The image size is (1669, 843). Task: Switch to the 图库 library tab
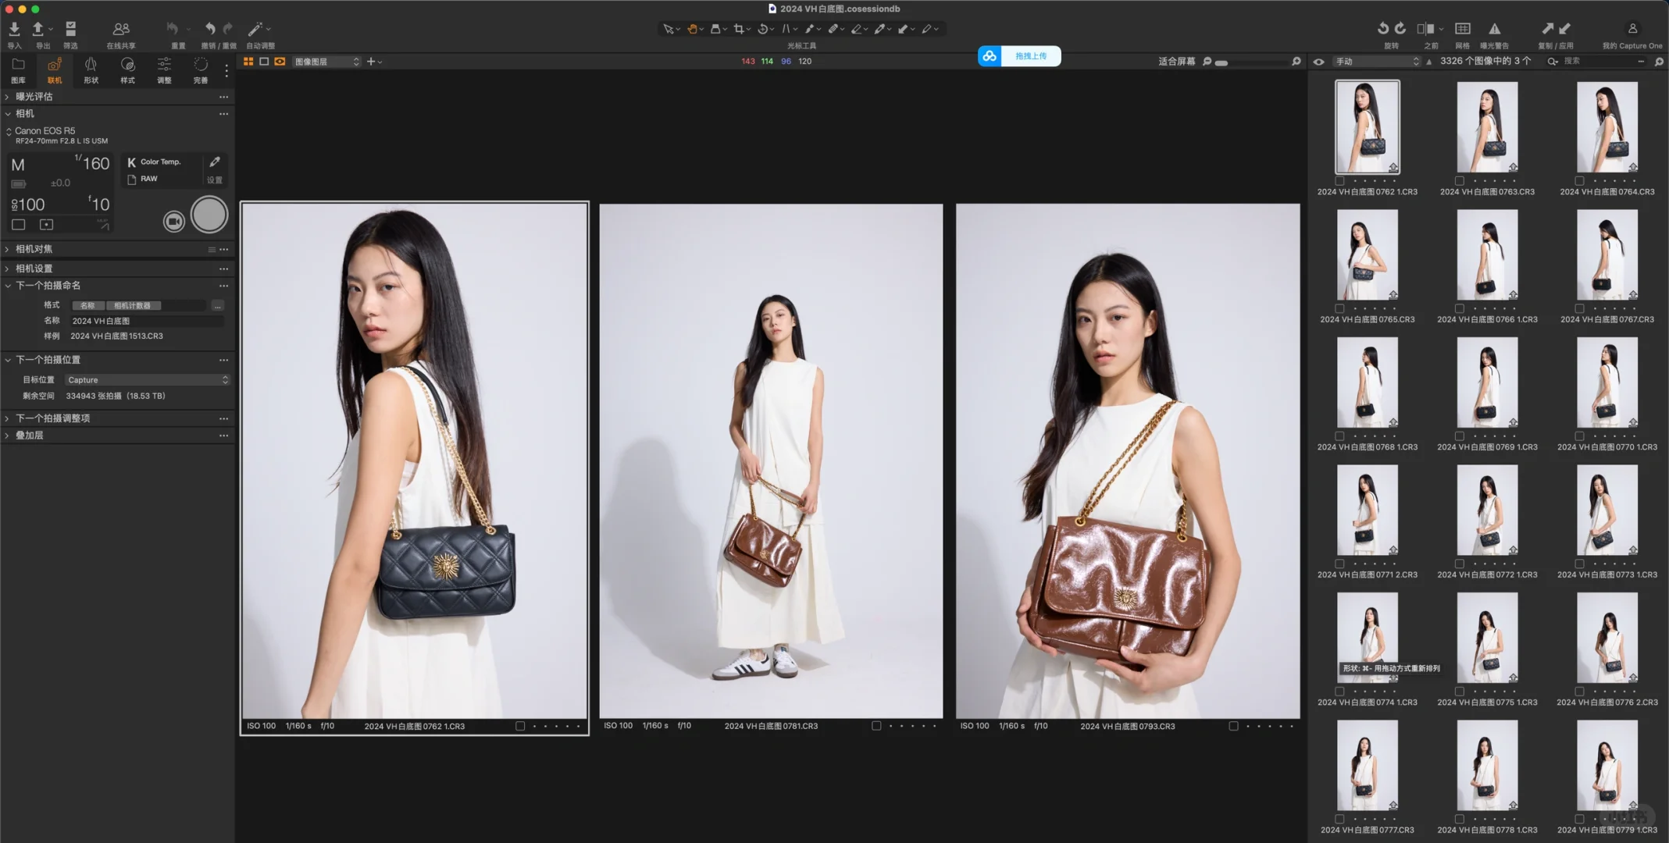coord(18,69)
